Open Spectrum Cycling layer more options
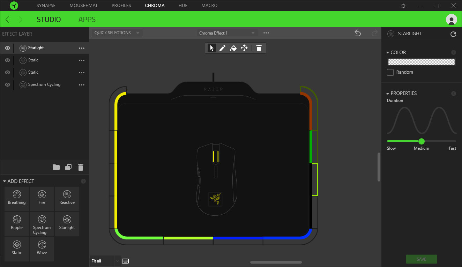Image resolution: width=462 pixels, height=267 pixels. [x=82, y=85]
